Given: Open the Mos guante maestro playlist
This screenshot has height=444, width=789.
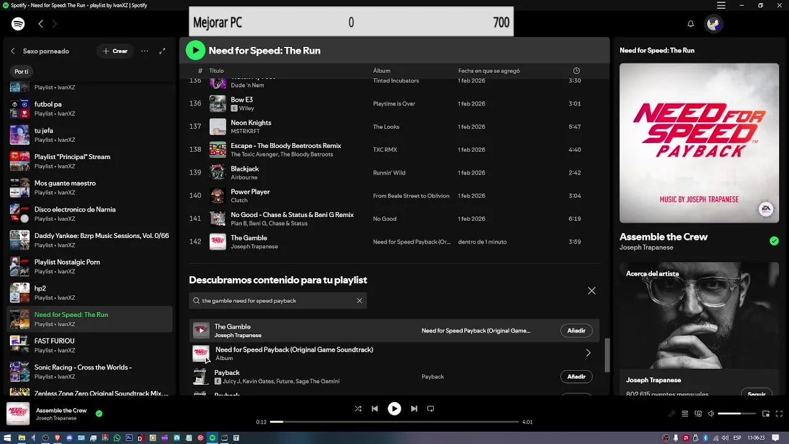Looking at the screenshot, I should pos(89,187).
